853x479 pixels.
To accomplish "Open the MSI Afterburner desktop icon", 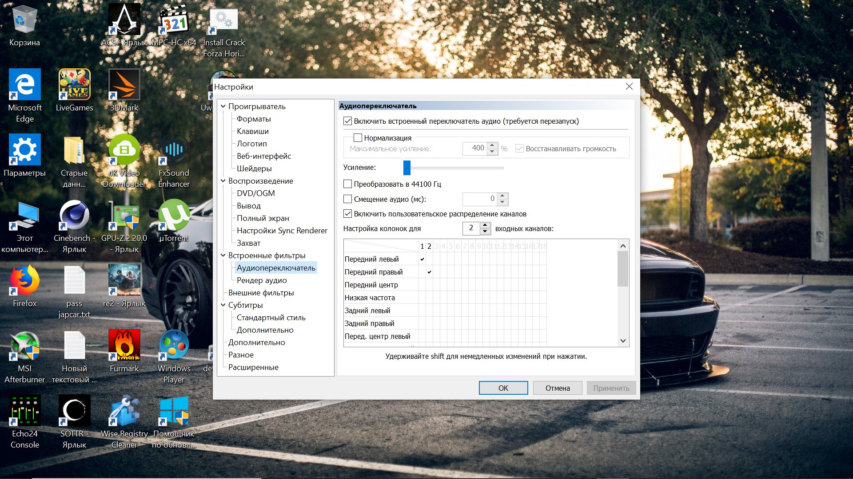I will pos(25,346).
